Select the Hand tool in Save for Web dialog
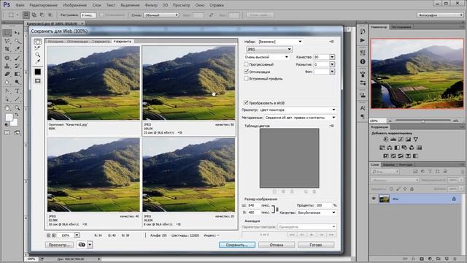The width and height of the screenshot is (467, 263). [x=37, y=42]
